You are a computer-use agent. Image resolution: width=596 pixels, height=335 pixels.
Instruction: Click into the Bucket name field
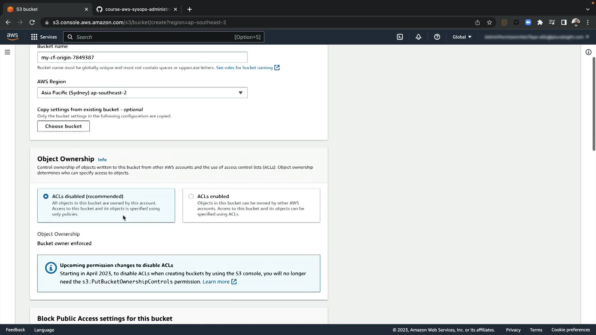(142, 57)
